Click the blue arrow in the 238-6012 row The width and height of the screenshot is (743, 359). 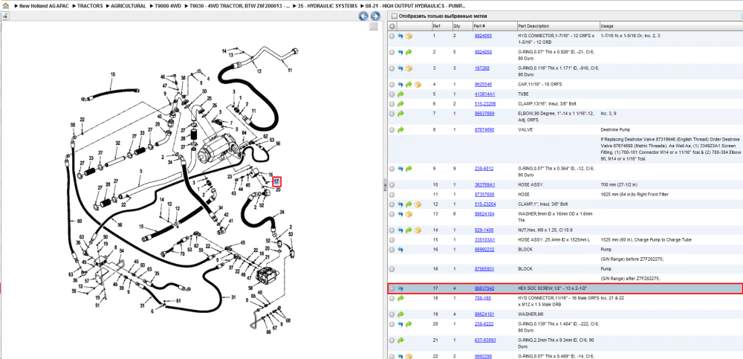click(x=400, y=169)
